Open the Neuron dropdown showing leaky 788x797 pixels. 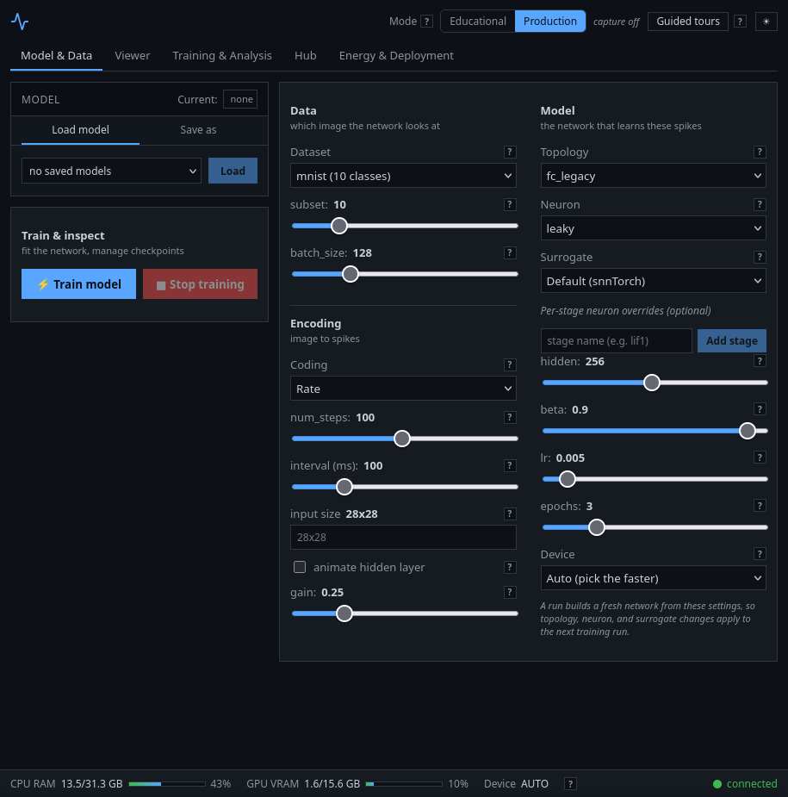coord(654,228)
